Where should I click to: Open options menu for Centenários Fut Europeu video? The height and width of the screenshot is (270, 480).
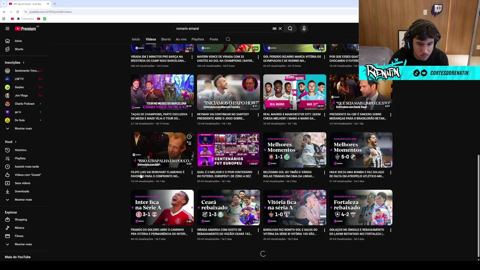point(258,173)
